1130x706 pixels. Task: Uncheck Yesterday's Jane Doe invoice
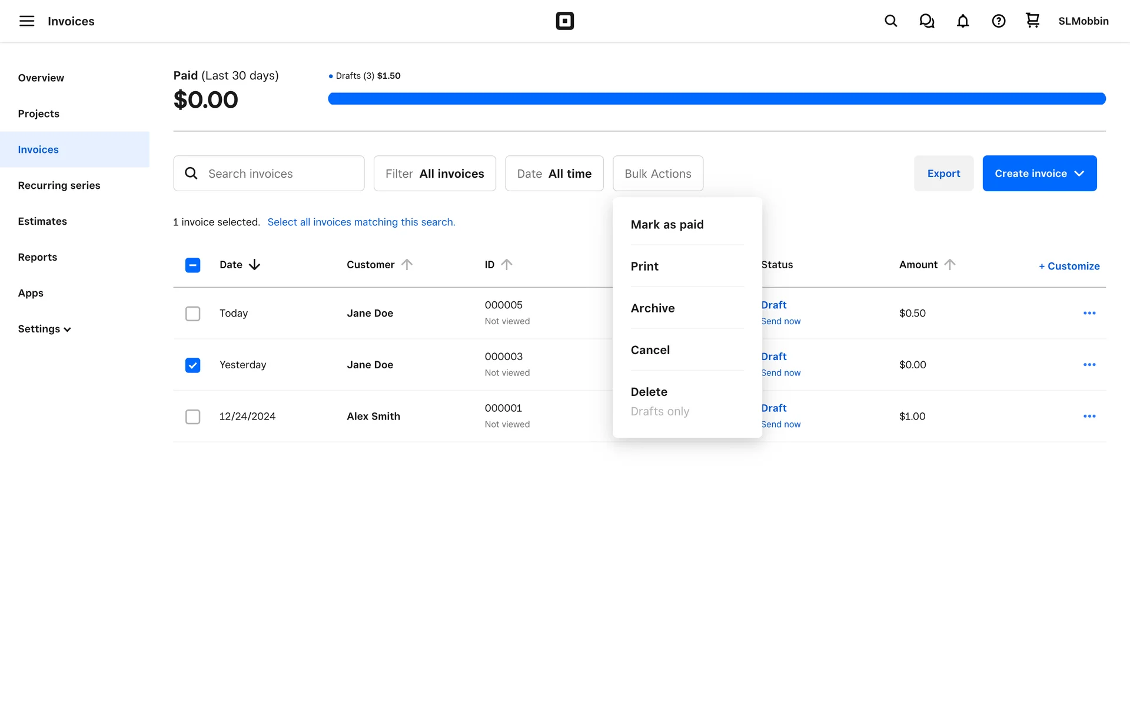(x=192, y=365)
